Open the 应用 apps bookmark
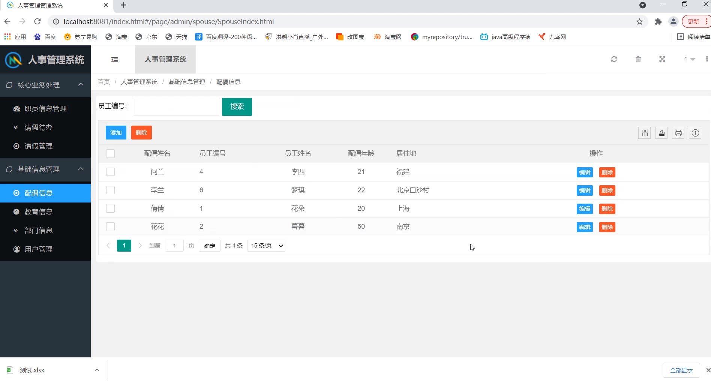The image size is (711, 381). (x=15, y=37)
